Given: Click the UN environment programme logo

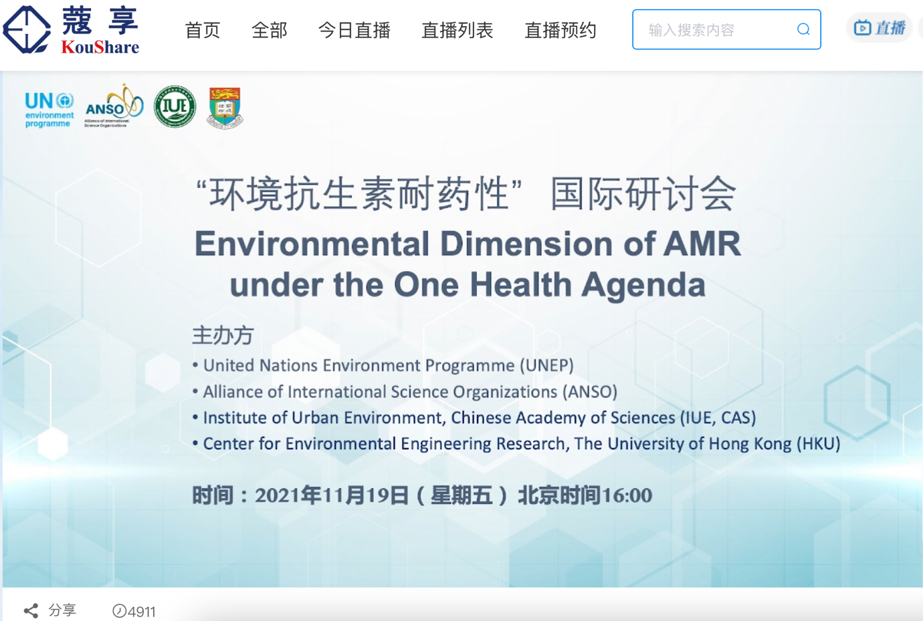Looking at the screenshot, I should (49, 109).
